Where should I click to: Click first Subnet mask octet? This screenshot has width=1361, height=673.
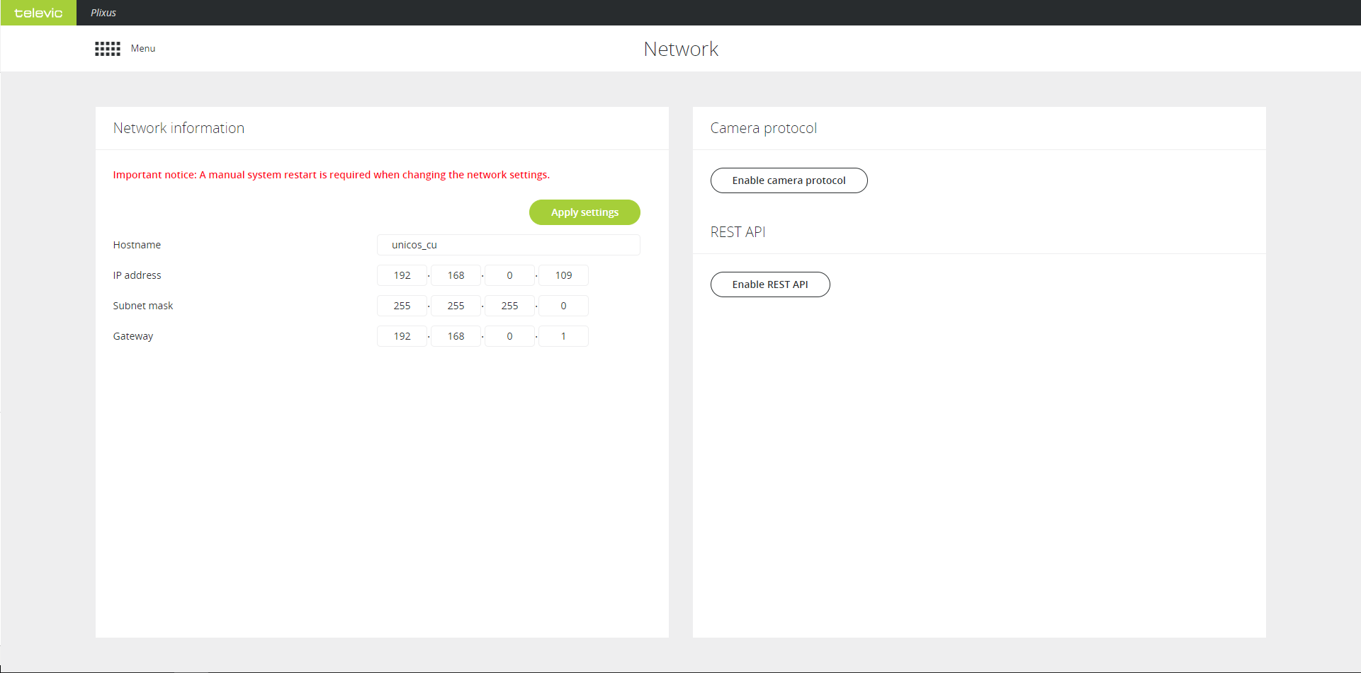(x=402, y=306)
